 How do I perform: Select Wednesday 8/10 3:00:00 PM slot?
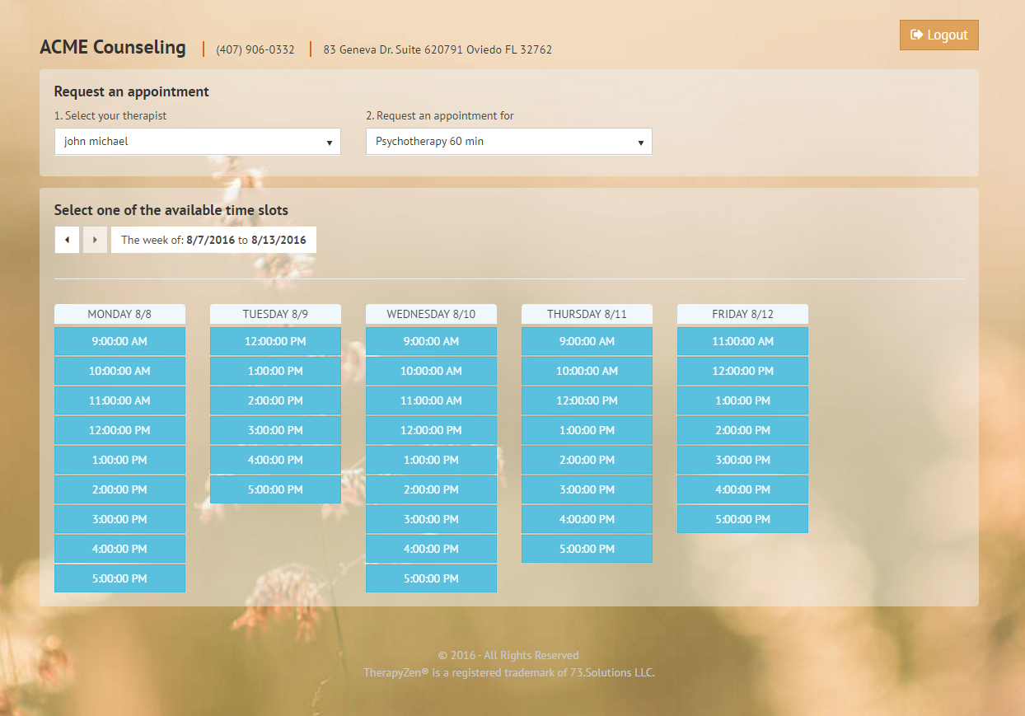click(431, 519)
